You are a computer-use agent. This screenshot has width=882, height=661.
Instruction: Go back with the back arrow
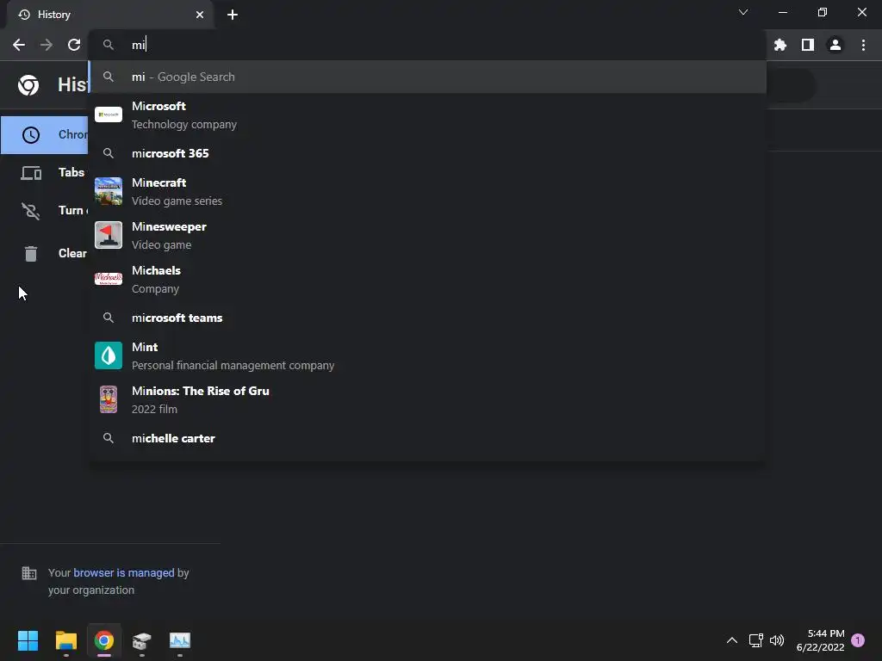coord(19,45)
